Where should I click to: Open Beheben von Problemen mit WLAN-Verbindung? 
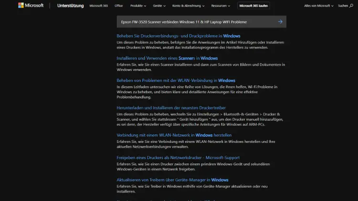pos(176,80)
